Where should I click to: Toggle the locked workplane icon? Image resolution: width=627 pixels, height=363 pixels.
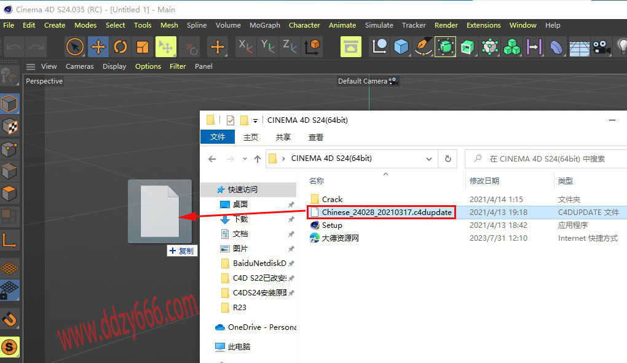(10, 291)
